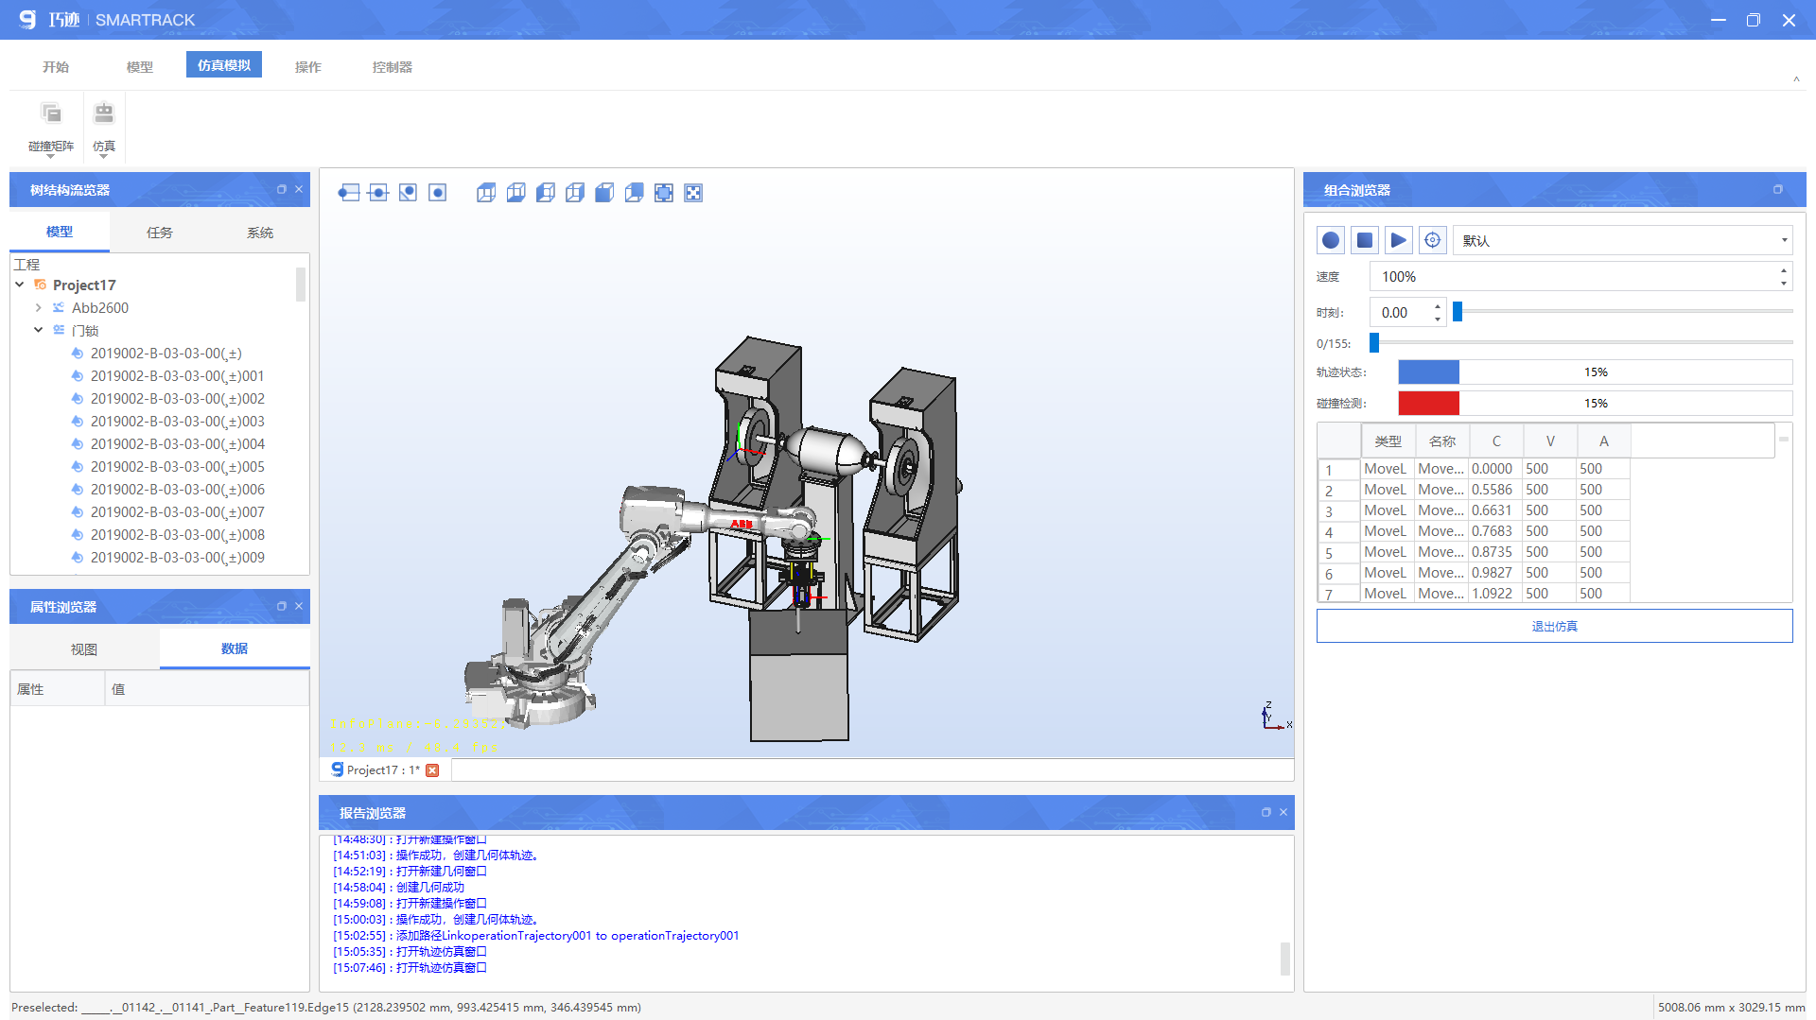Switch to top face cube view
1816x1020 pixels.
coord(486,193)
